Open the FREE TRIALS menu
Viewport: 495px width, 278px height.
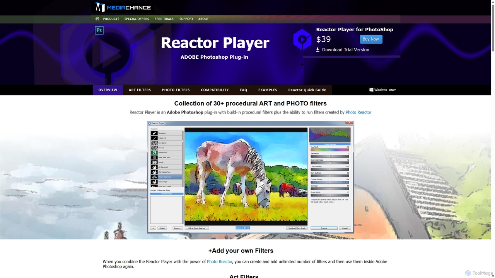click(164, 19)
